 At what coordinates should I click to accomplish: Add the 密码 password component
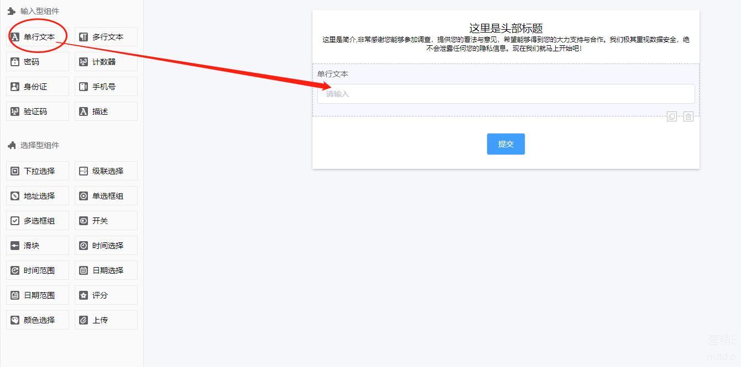click(x=38, y=62)
